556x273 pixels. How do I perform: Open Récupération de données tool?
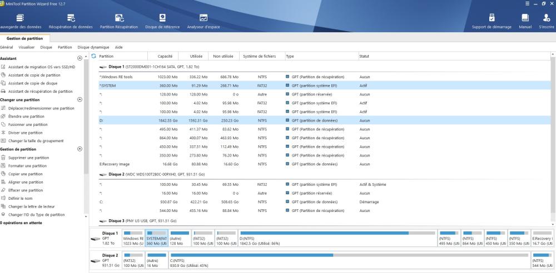70,21
